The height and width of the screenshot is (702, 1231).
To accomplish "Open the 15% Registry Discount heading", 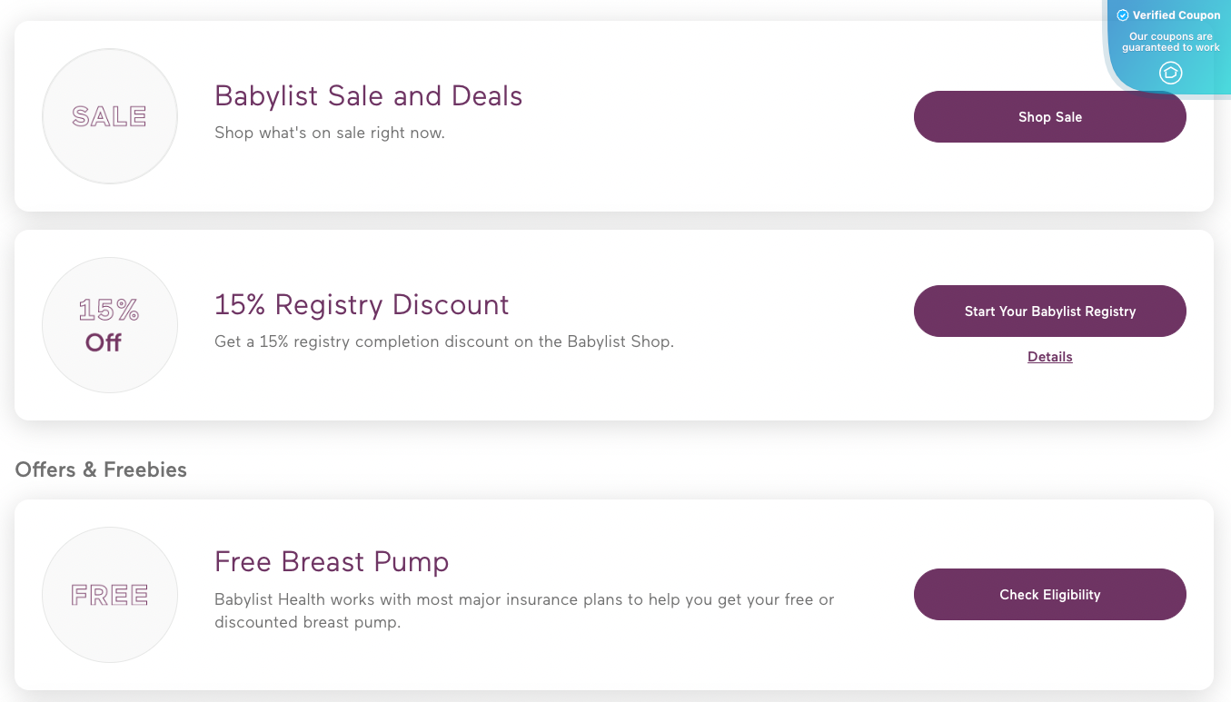I will [362, 305].
